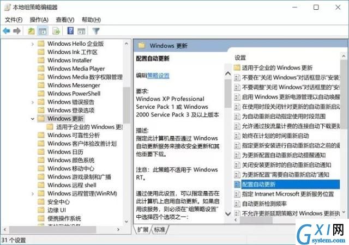This screenshot has height=245, width=349.
Task: Open the 查看(V) menu
Action: point(65,20)
